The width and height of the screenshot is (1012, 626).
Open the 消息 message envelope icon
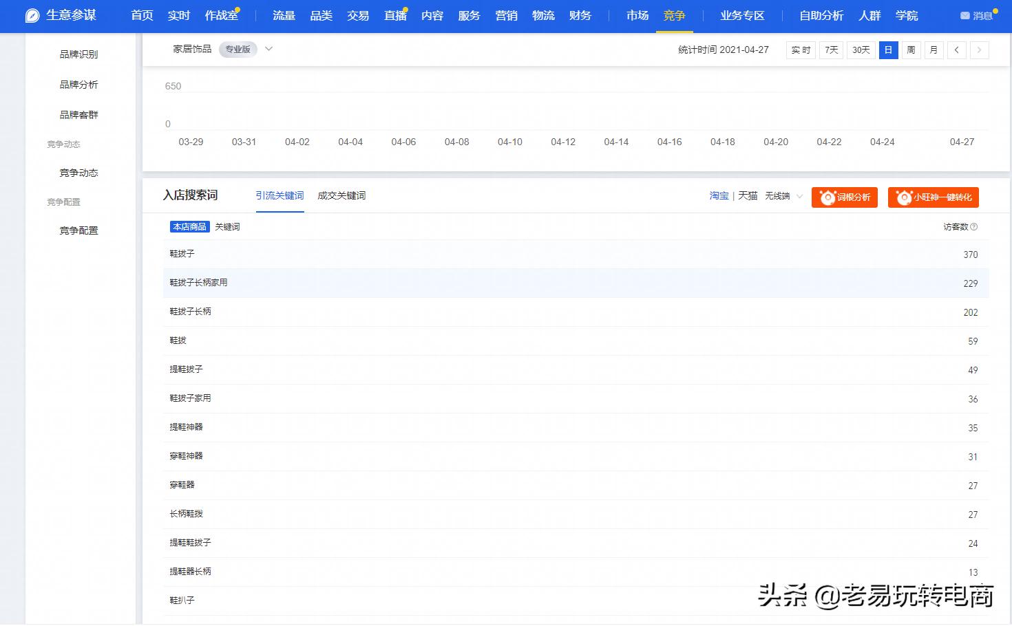point(964,14)
